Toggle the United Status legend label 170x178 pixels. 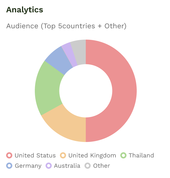(35, 155)
